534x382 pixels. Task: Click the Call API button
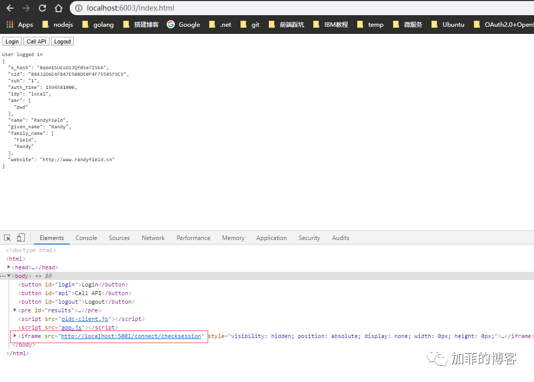(x=36, y=41)
